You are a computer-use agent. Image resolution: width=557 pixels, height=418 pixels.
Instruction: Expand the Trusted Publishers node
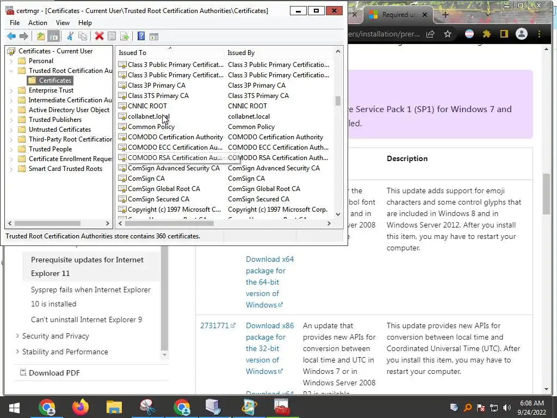(11, 120)
